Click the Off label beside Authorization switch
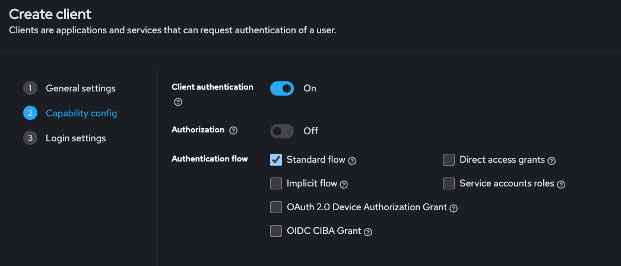The height and width of the screenshot is (266, 621). pos(311,131)
